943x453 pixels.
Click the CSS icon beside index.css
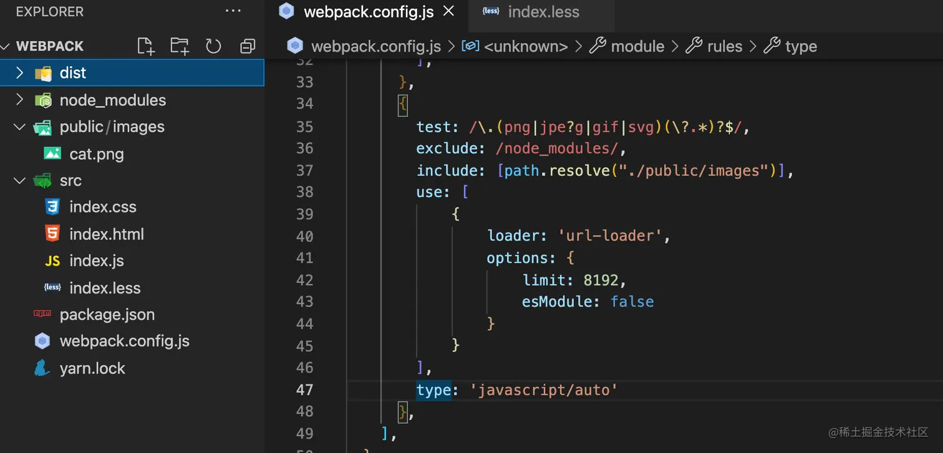(x=52, y=207)
